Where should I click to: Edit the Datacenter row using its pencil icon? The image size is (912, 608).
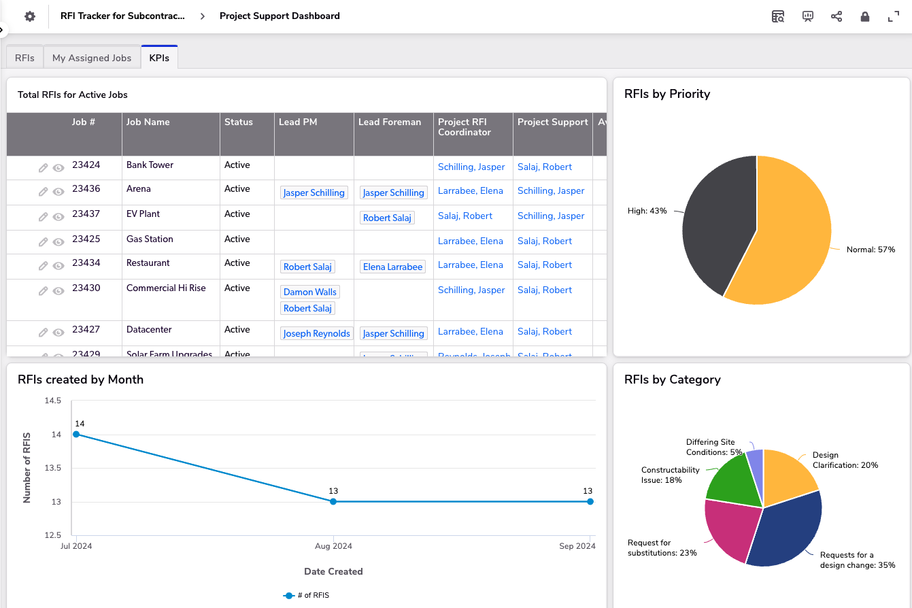coord(42,332)
